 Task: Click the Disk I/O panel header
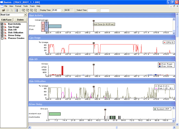[x=102, y=59]
